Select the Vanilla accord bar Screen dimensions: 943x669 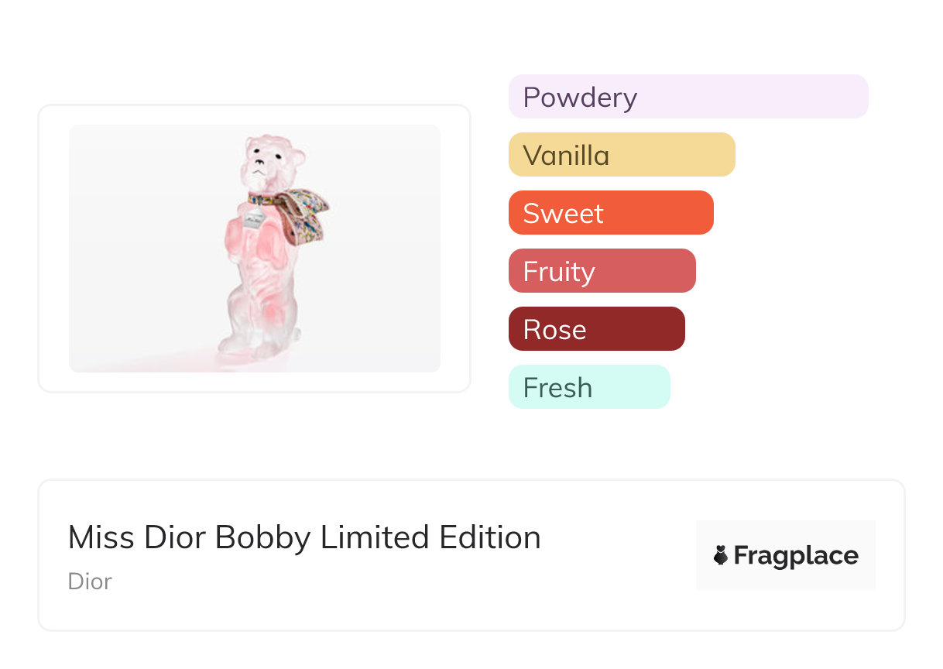coord(621,155)
